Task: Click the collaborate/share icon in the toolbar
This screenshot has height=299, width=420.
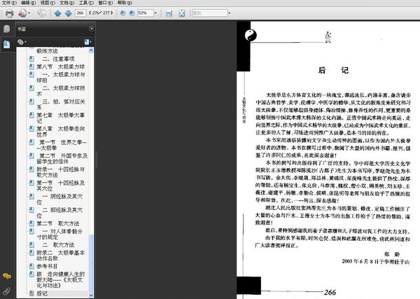Action: click(22, 13)
